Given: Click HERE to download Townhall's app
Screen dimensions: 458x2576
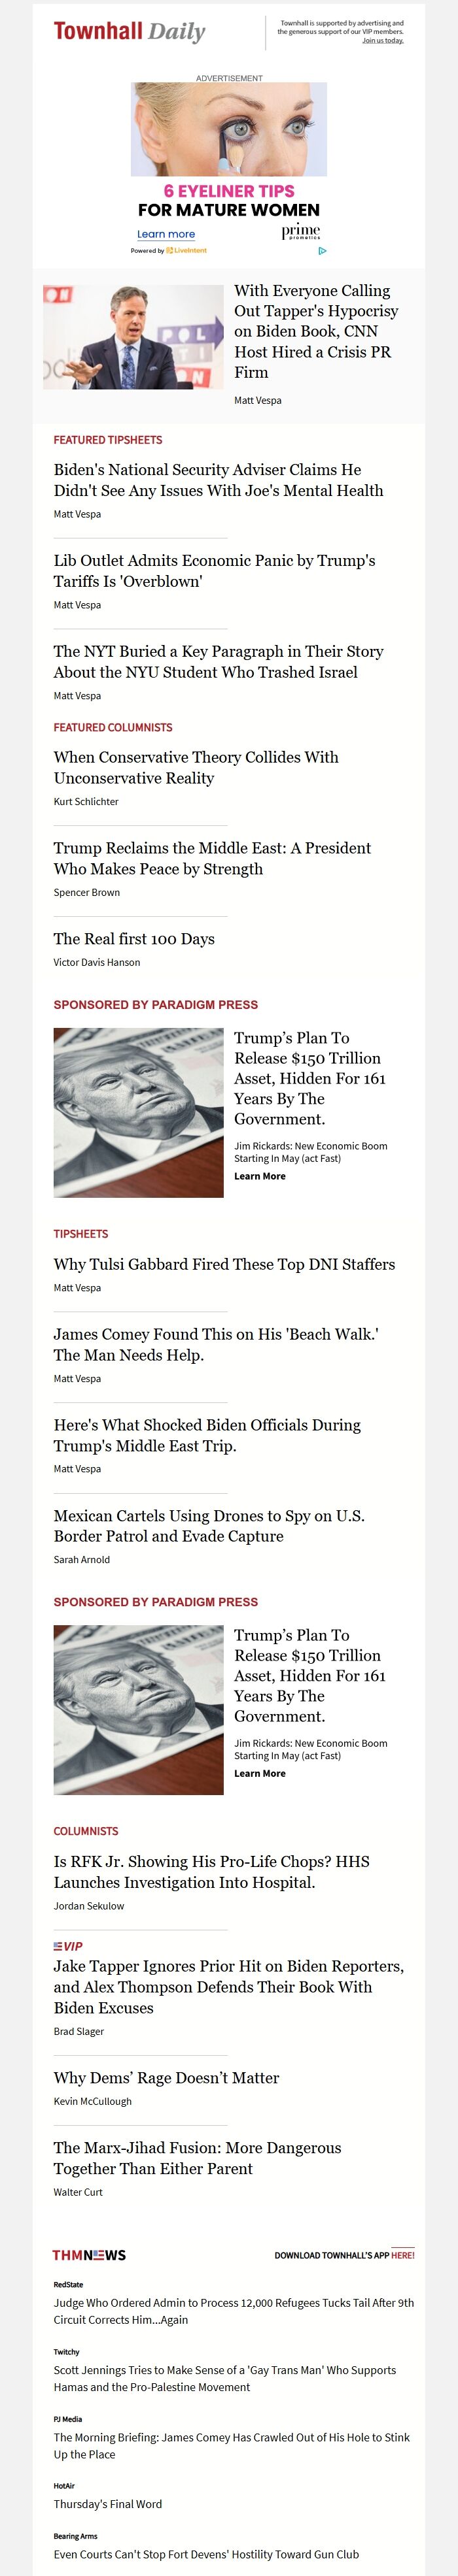Looking at the screenshot, I should [x=403, y=2256].
